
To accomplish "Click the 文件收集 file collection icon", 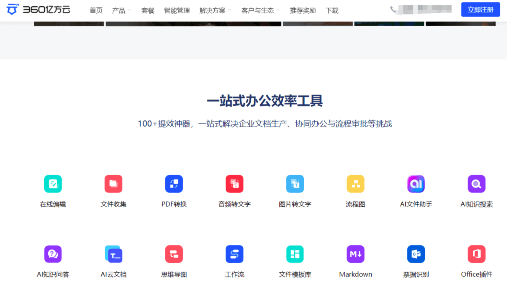I will 113,184.
